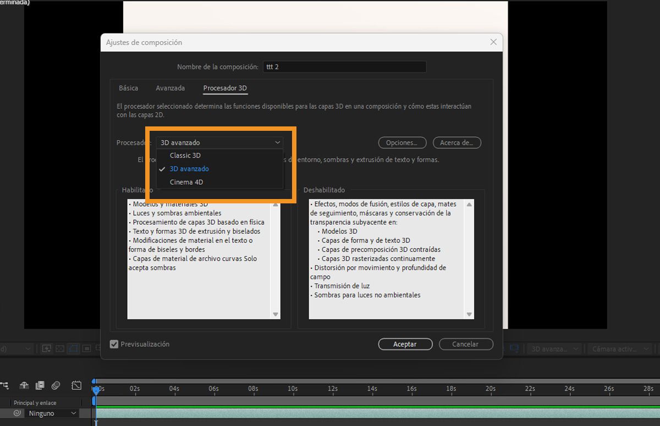Open the Cámara activa view dropdown
This screenshot has width=660, height=426.
(x=619, y=348)
